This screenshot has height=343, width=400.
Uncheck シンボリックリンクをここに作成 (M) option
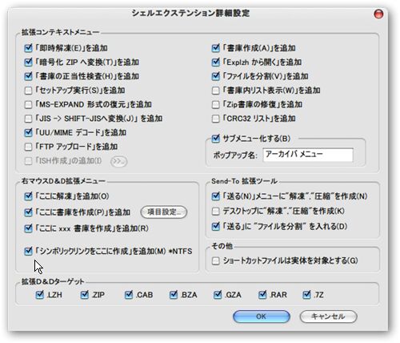[x=28, y=251]
